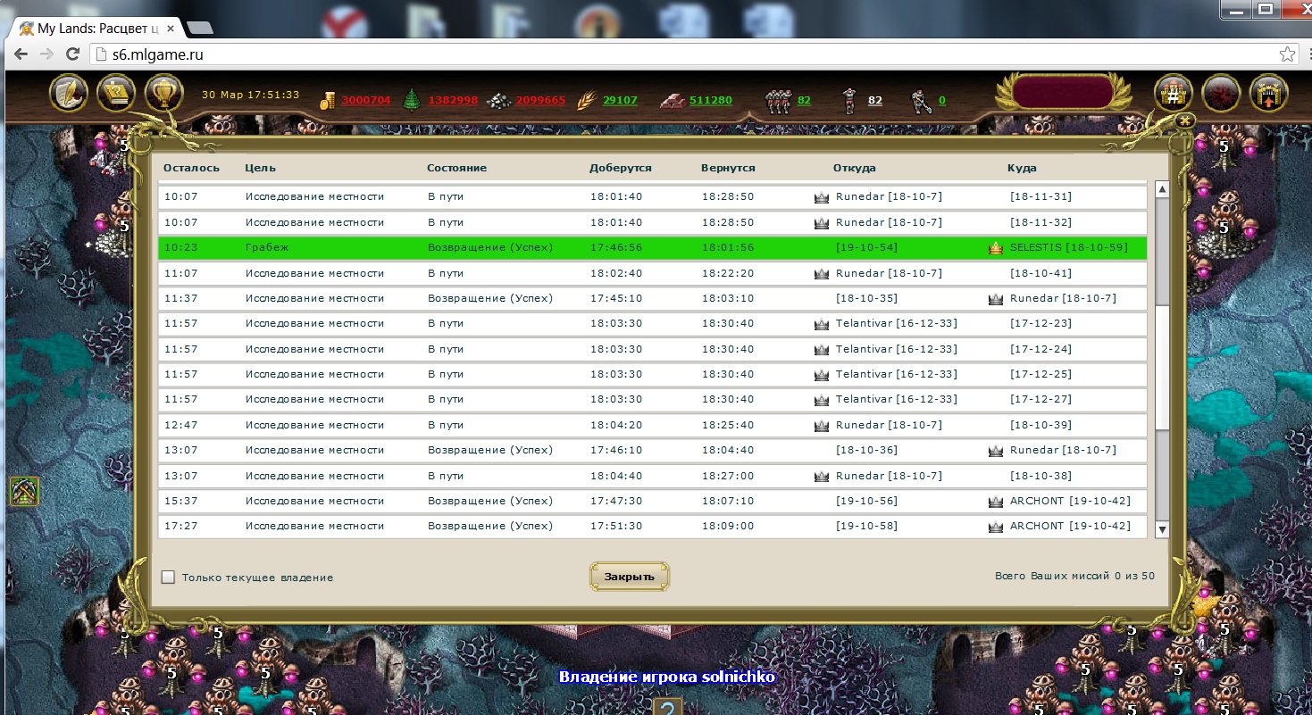Viewport: 1312px width, 715px height.
Task: Click the iron ingot resource icon
Action: tap(673, 101)
